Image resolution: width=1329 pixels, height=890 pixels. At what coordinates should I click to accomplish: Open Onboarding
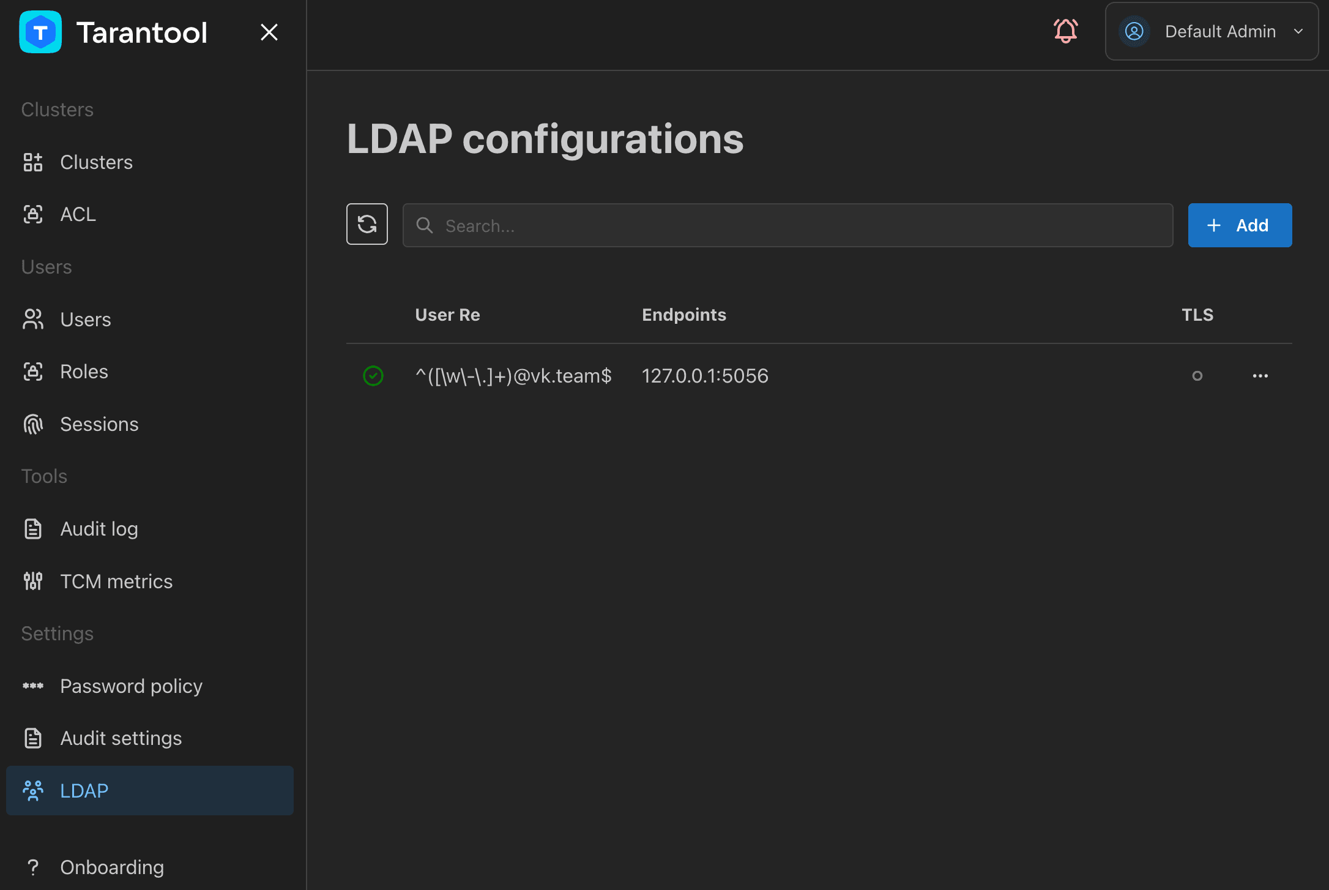pyautogui.click(x=150, y=867)
